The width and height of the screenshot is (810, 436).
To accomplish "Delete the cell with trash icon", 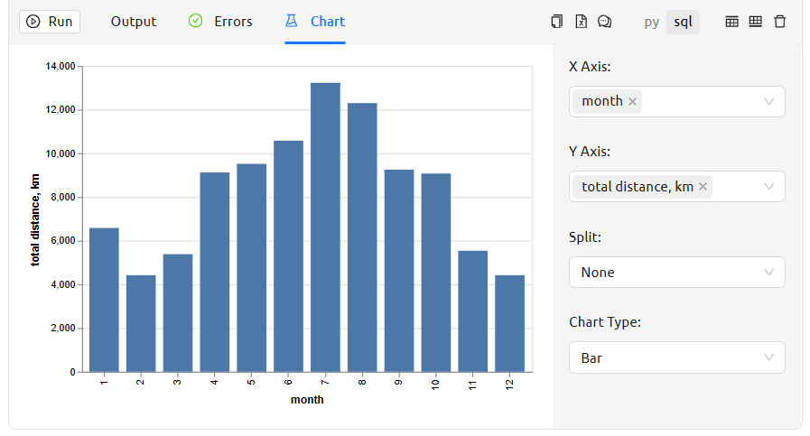I will (x=780, y=22).
